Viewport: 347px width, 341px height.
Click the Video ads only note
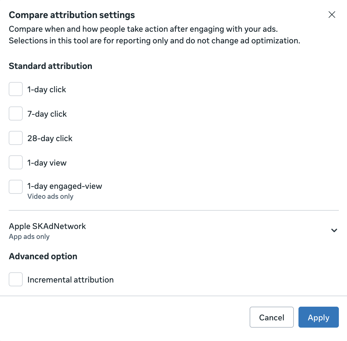(50, 196)
